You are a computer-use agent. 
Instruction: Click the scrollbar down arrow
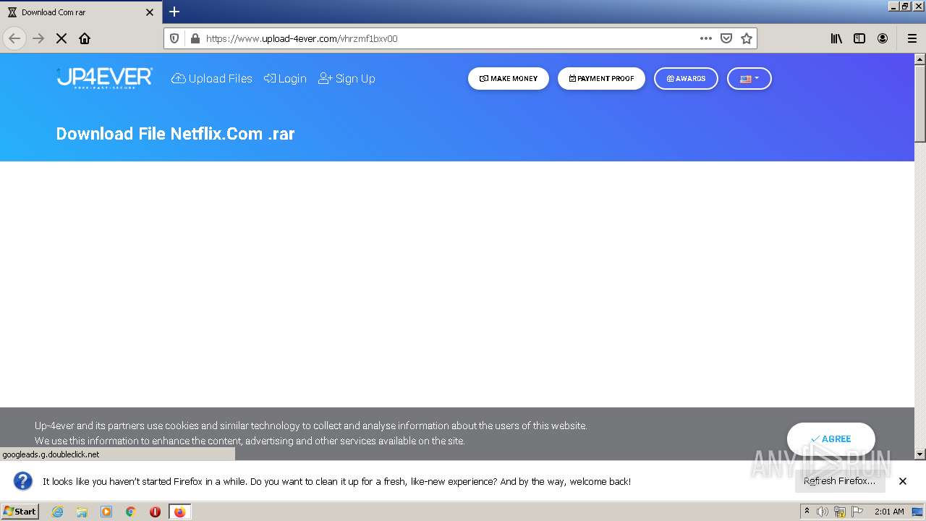point(920,454)
